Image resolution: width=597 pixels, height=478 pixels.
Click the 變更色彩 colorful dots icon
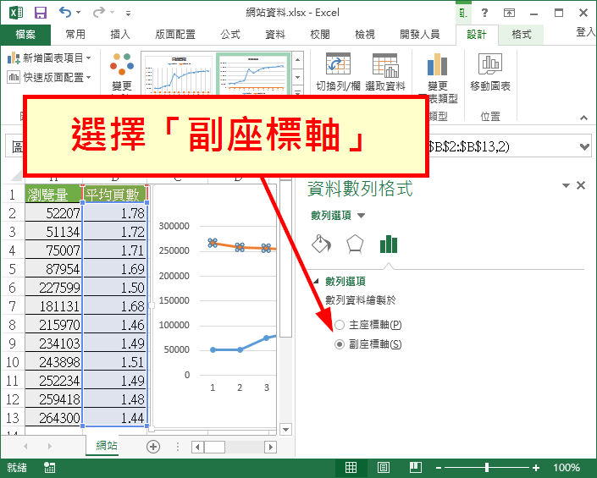(122, 64)
